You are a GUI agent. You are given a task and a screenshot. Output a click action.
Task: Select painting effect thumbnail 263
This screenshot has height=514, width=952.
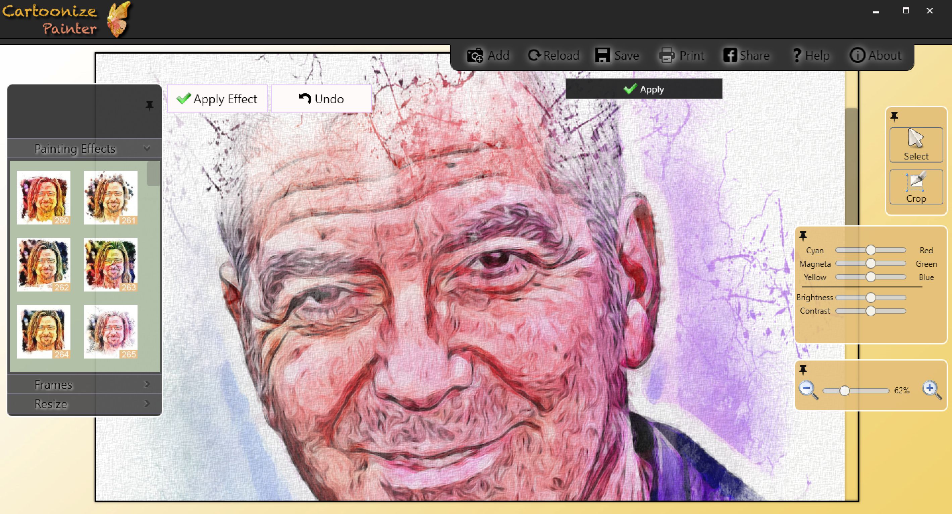110,264
